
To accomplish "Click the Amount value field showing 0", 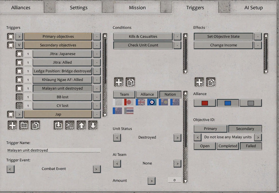I will pos(174,180).
